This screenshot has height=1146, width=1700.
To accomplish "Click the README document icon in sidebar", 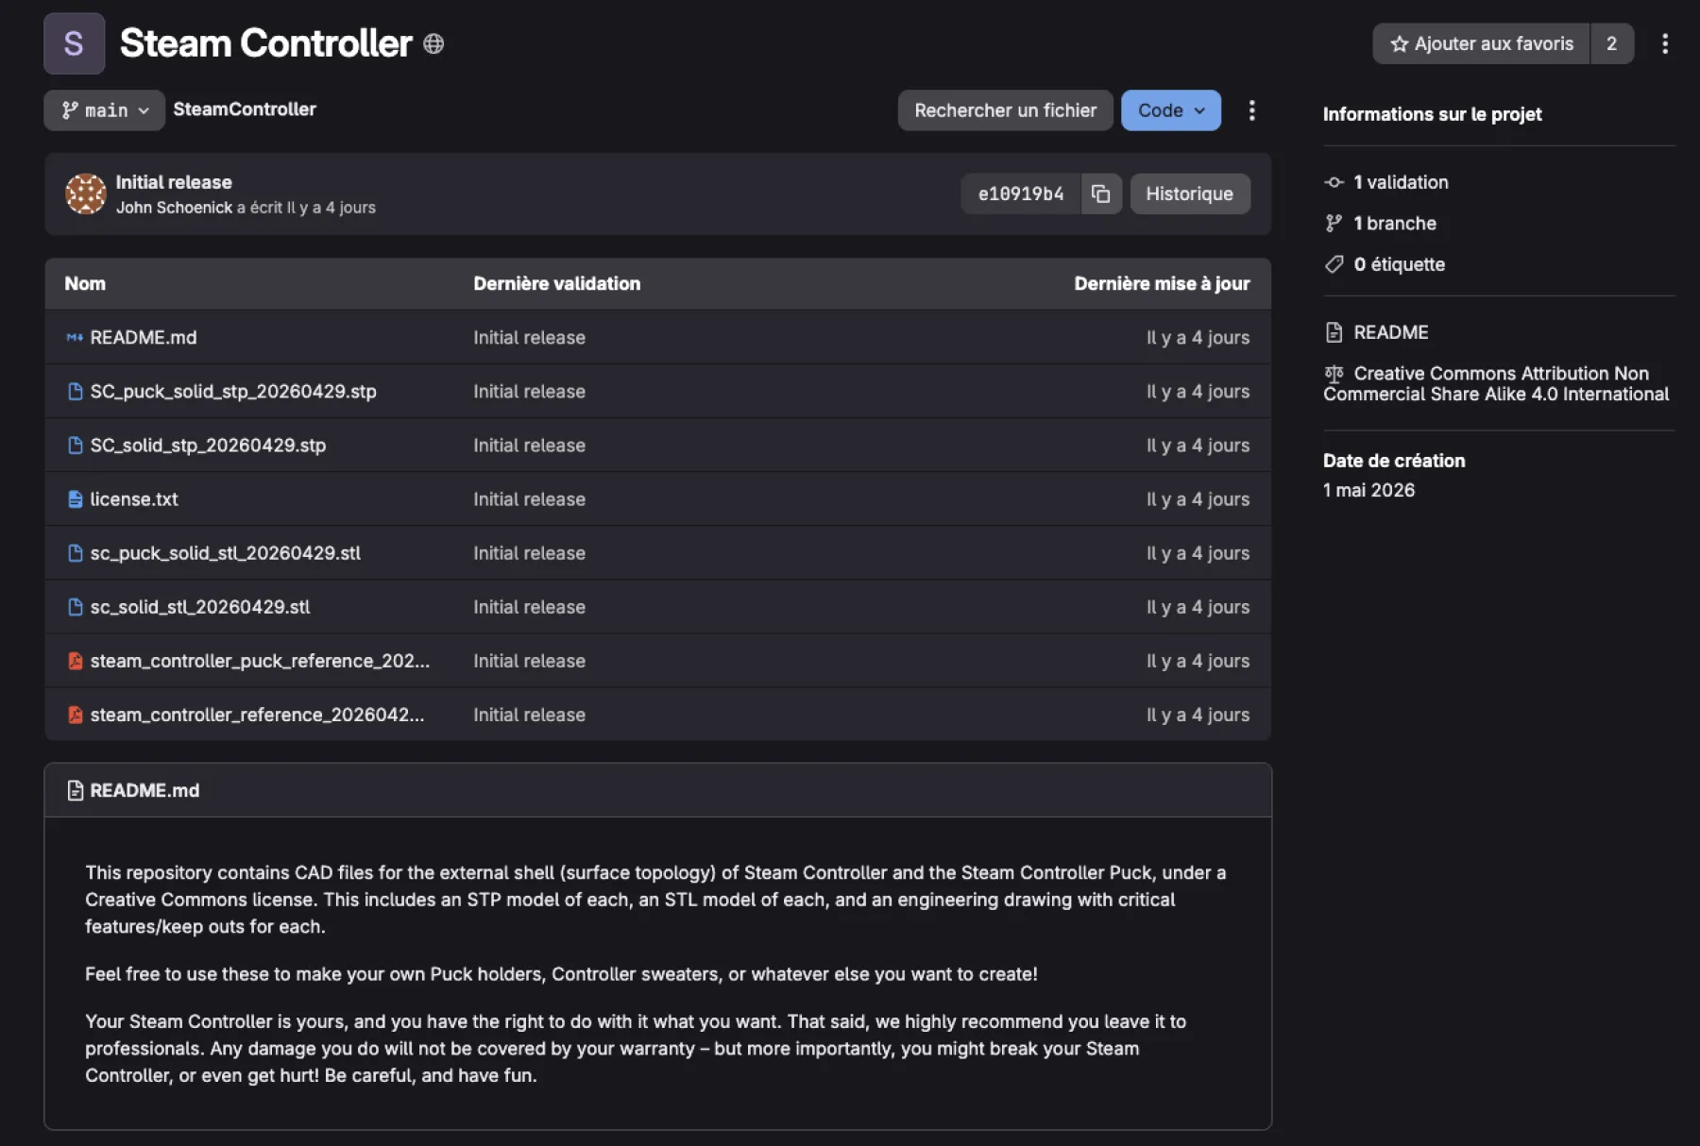I will point(1334,332).
